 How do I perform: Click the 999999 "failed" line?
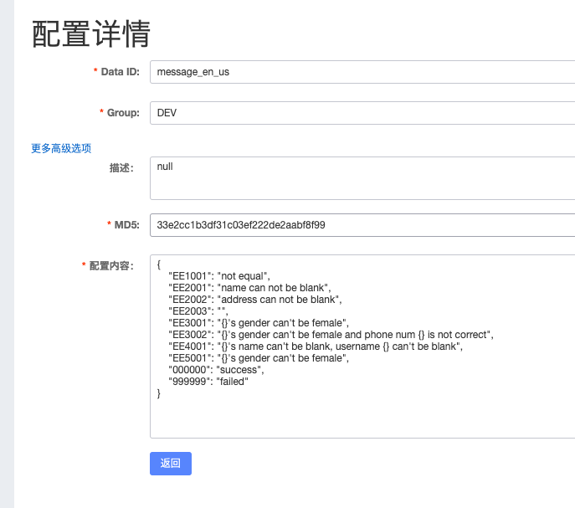pos(208,382)
